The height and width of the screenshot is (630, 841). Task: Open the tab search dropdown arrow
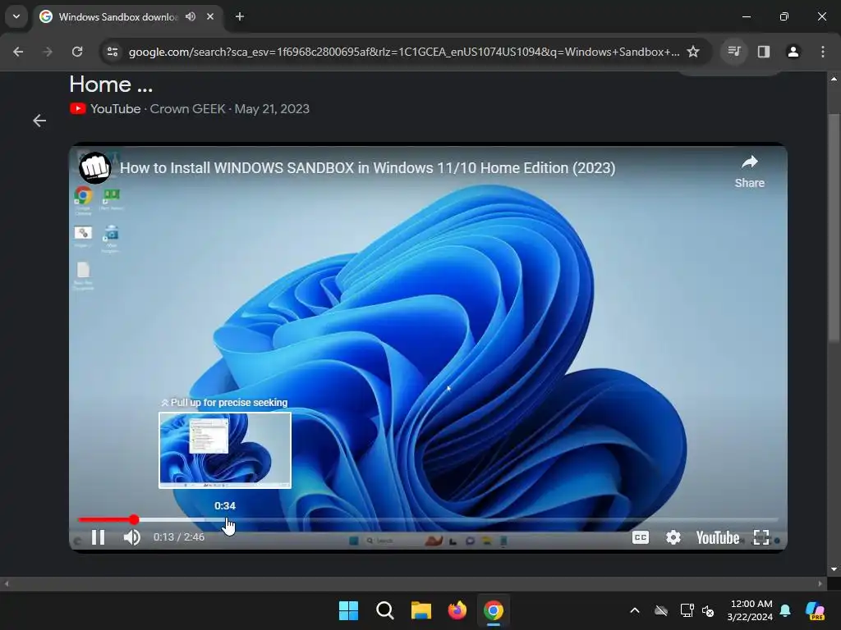click(16, 16)
